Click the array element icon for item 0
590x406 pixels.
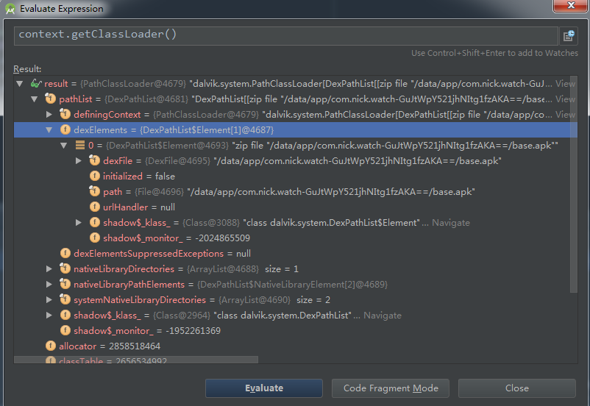[79, 146]
